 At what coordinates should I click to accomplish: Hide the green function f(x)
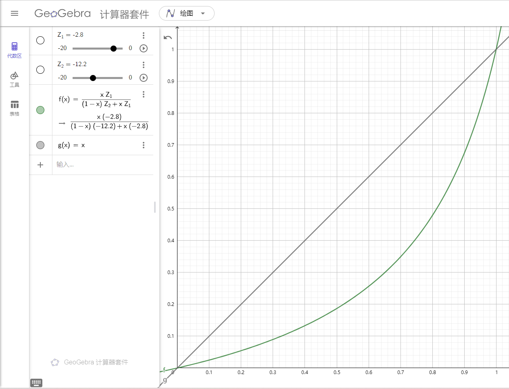click(x=40, y=110)
